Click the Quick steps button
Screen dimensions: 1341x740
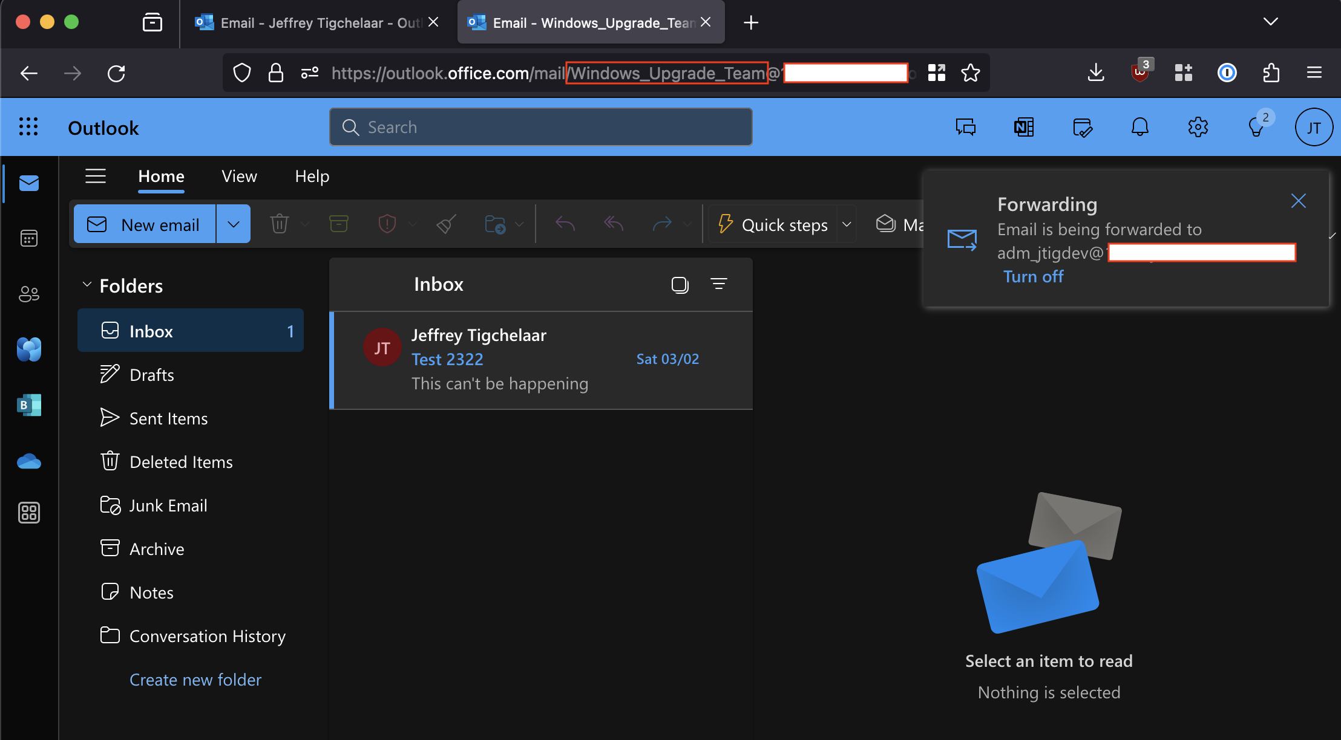[x=773, y=224]
